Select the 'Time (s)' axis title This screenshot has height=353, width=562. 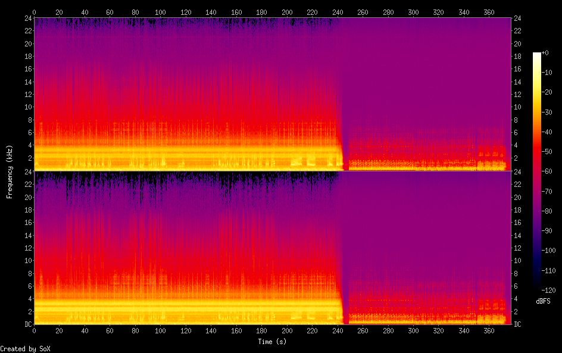click(x=272, y=342)
